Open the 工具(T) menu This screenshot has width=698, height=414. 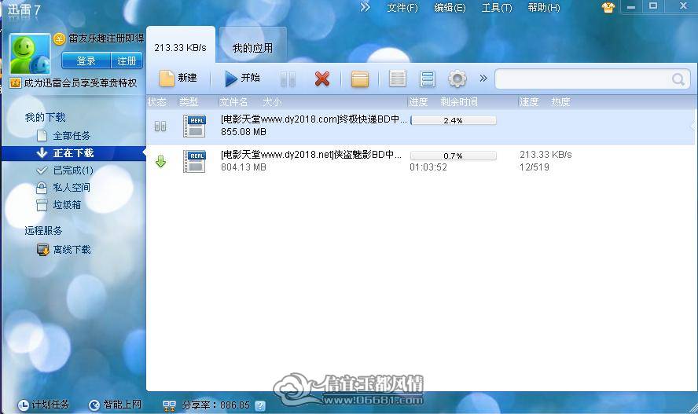(x=497, y=8)
